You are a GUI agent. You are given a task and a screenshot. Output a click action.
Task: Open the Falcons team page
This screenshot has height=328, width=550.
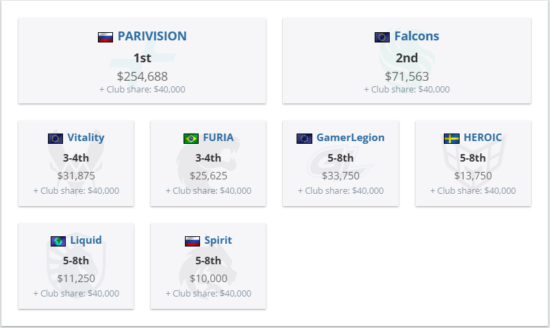coord(416,36)
